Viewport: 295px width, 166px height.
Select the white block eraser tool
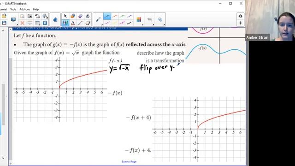point(88,23)
